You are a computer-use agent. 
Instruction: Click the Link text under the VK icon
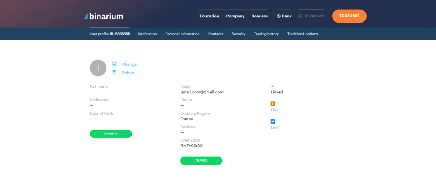pyautogui.click(x=275, y=127)
